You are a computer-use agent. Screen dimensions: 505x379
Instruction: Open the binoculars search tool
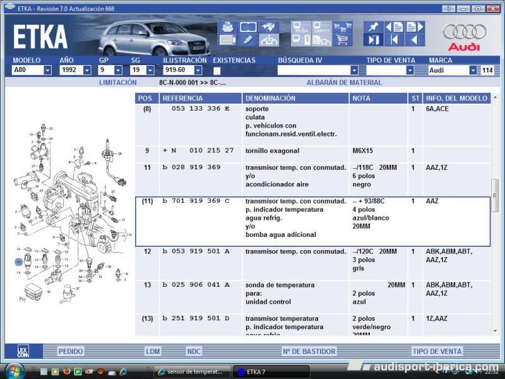[270, 27]
